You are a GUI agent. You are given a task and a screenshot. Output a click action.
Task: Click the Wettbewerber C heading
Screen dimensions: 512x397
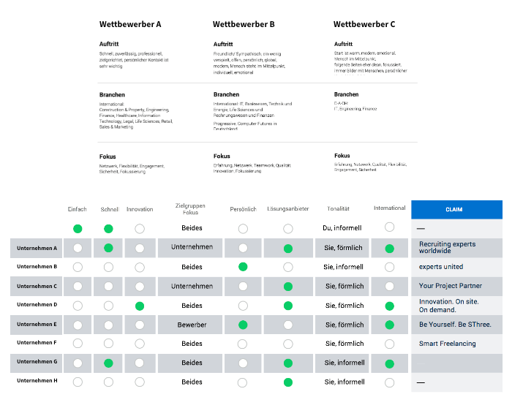364,24
